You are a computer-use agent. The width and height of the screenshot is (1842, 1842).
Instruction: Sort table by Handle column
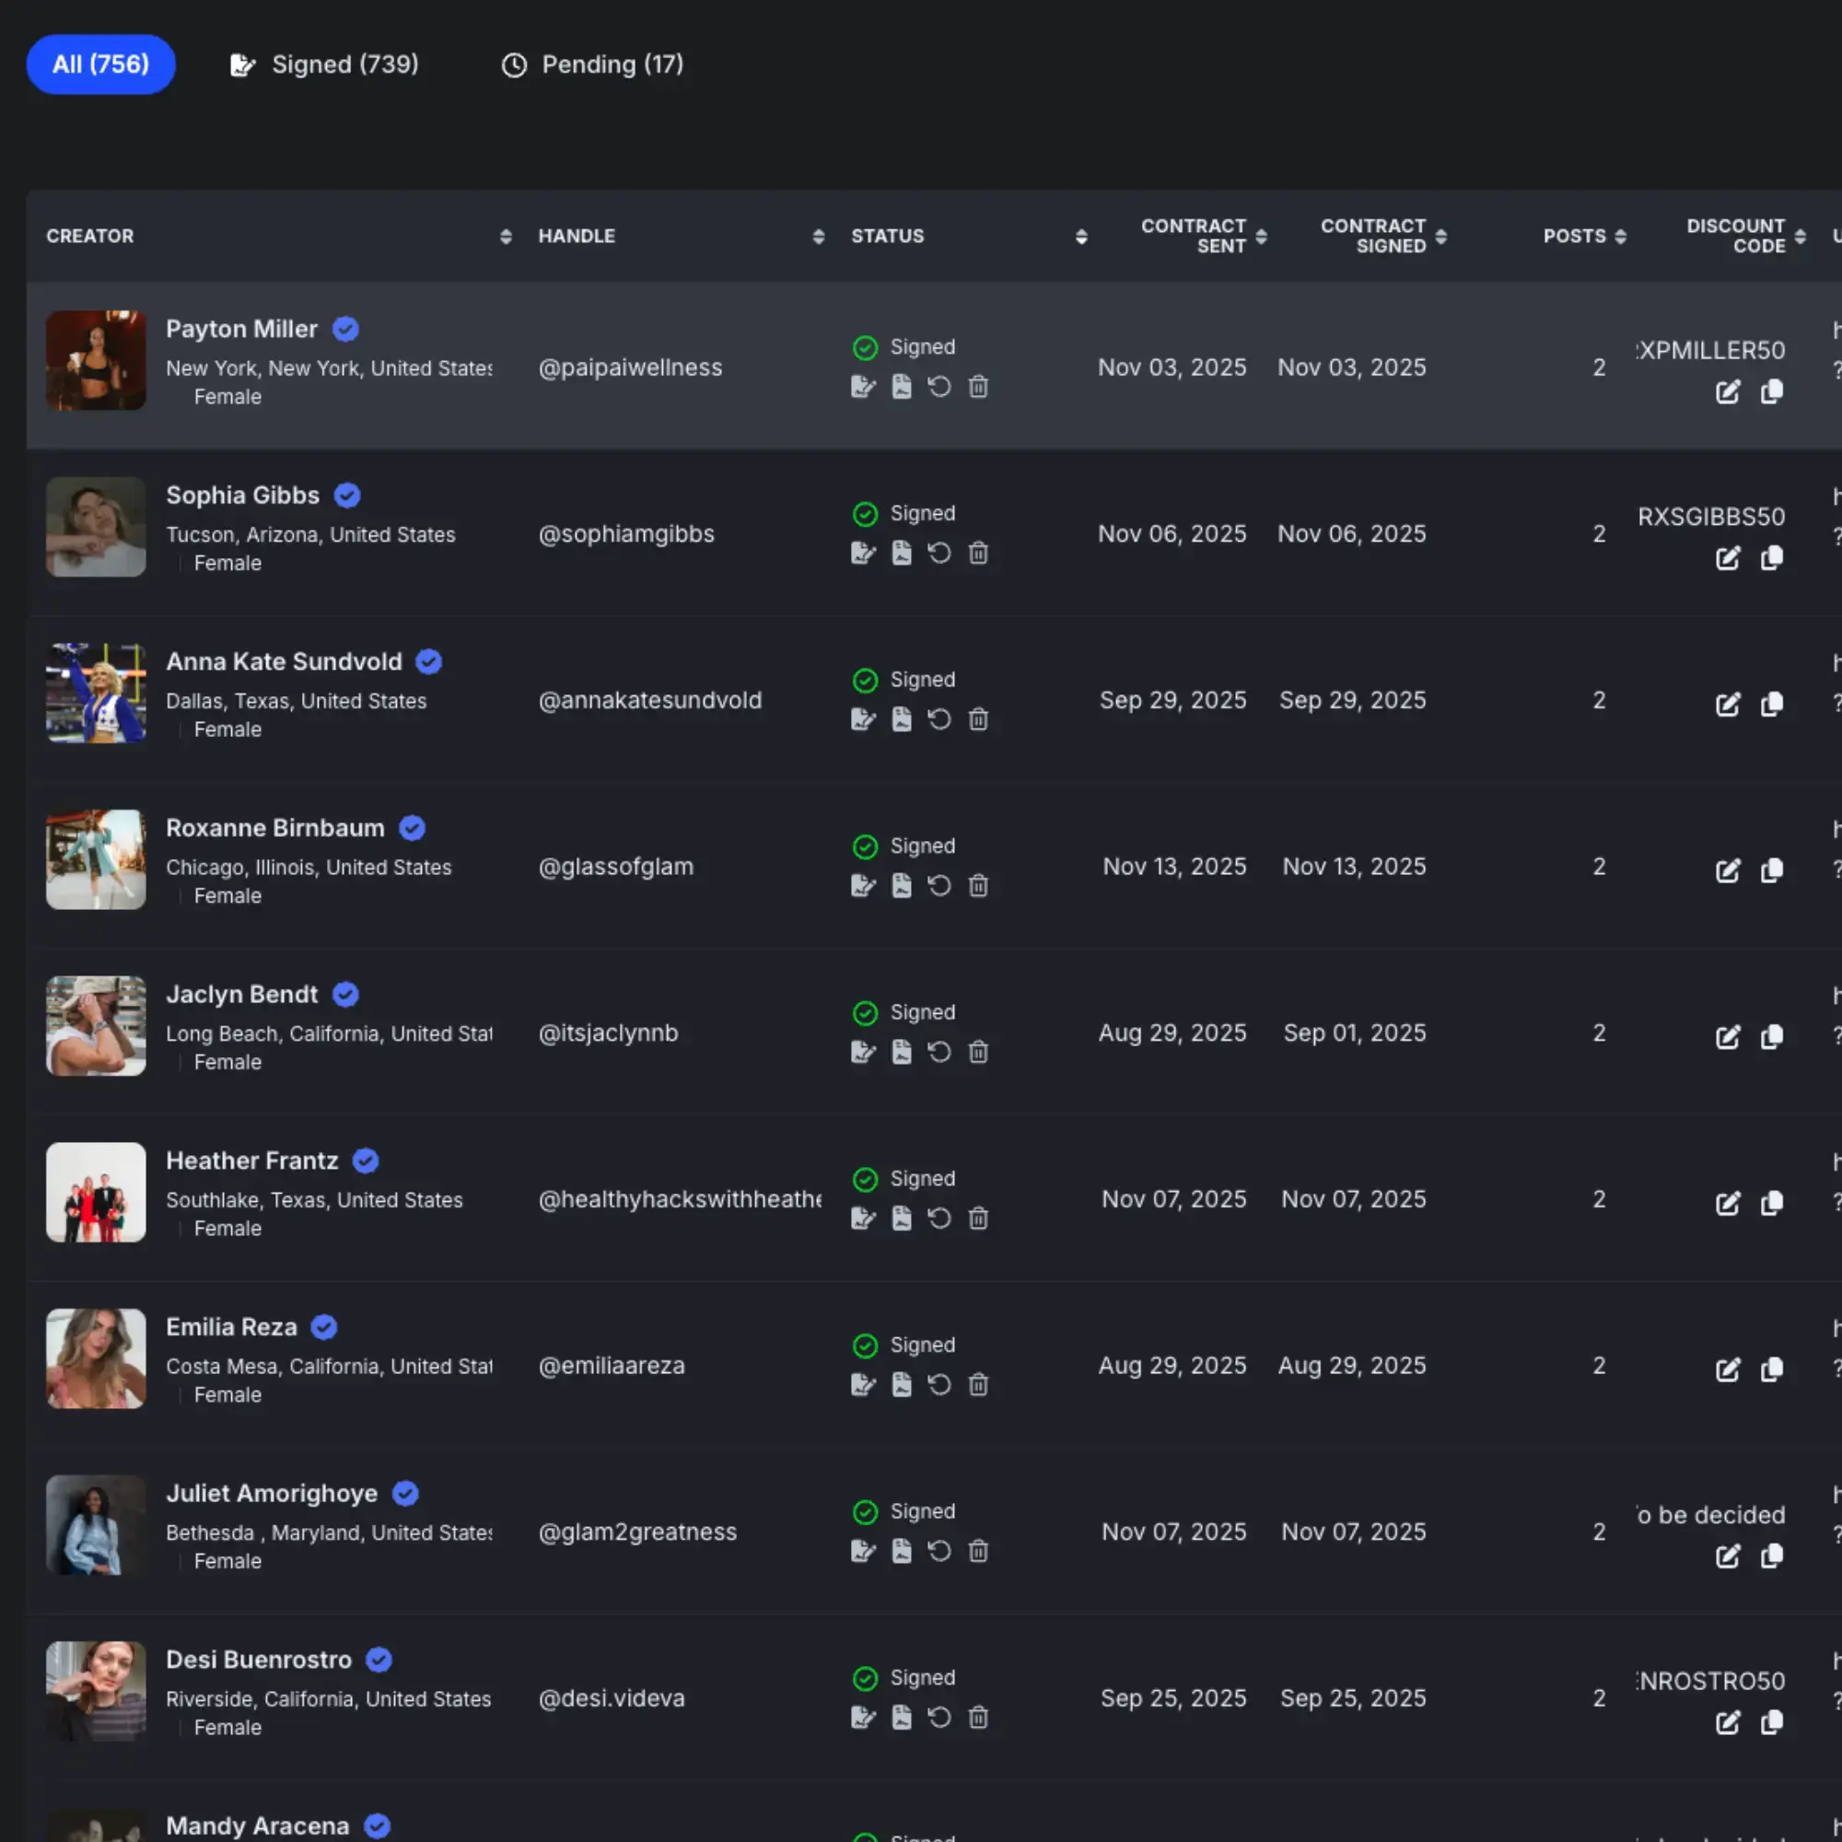click(818, 237)
